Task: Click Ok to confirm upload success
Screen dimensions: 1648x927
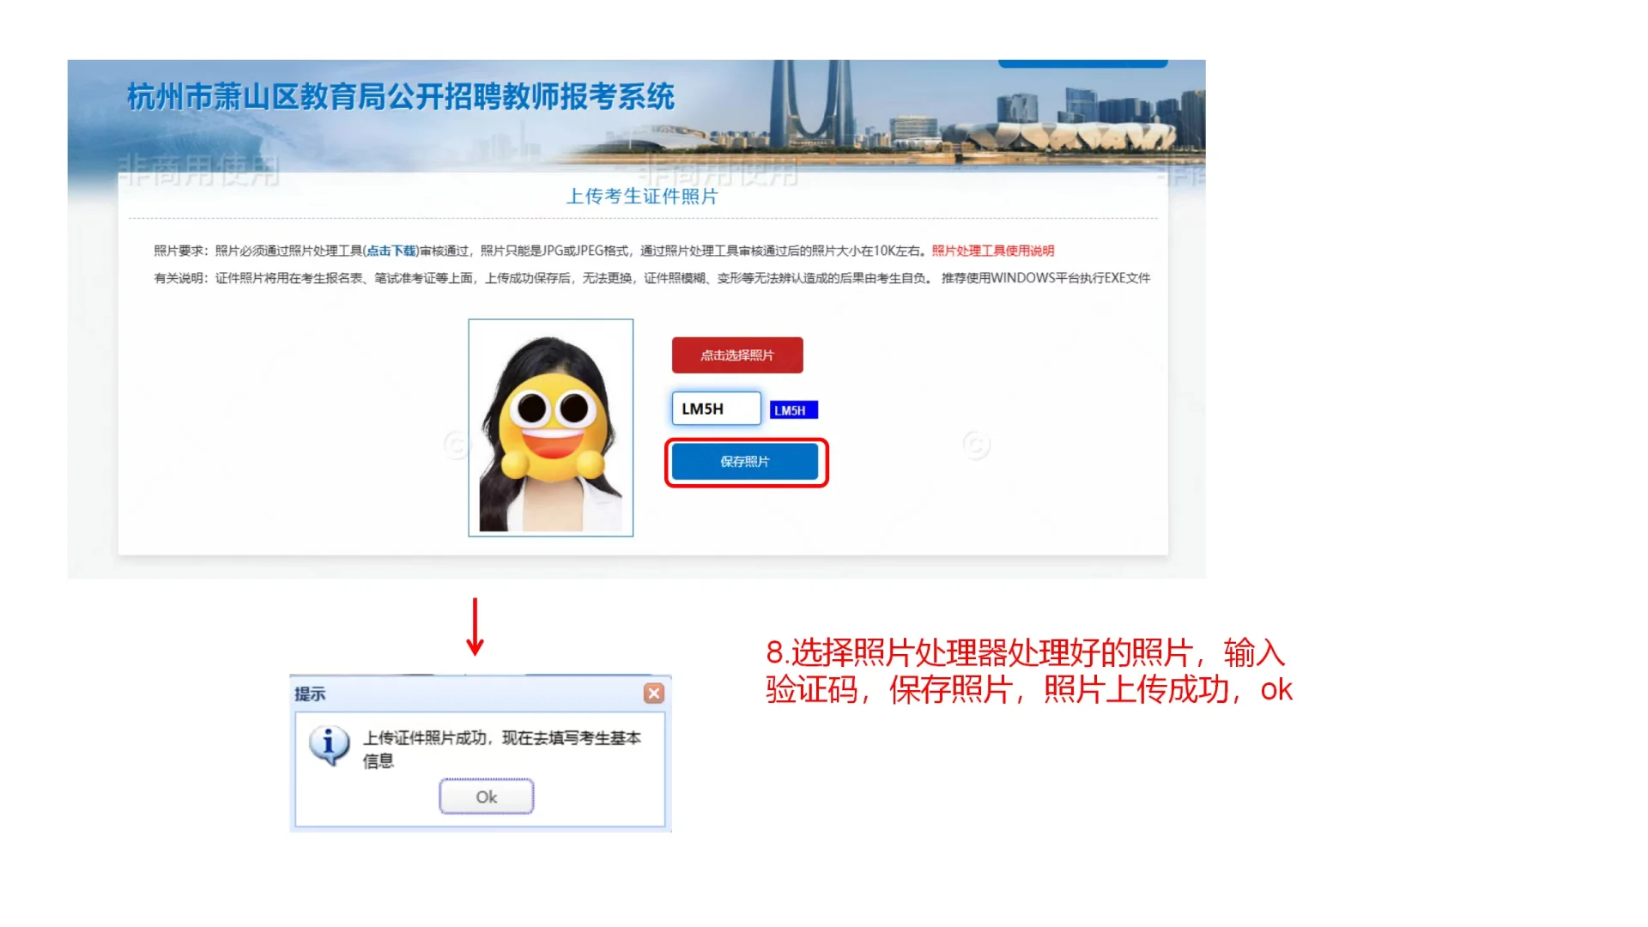Action: point(486,796)
